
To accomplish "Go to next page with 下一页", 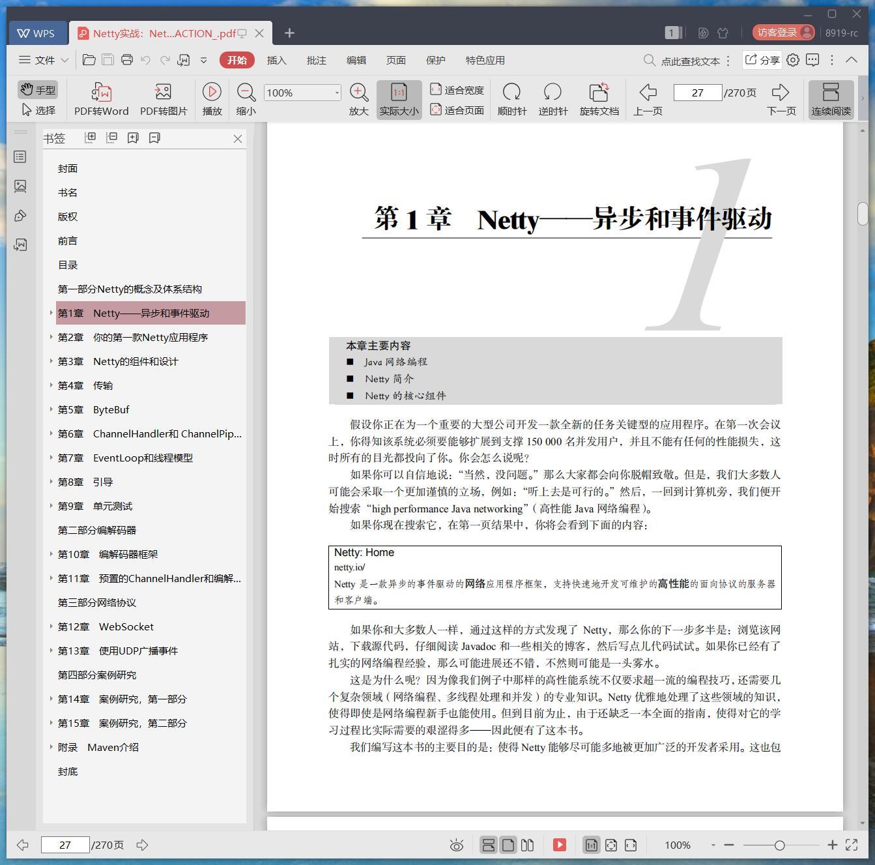I will coord(781,92).
